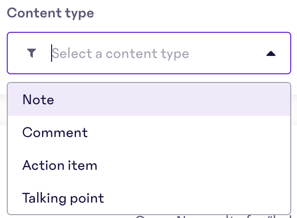
Task: Filter results by Note type
Action: 149,99
